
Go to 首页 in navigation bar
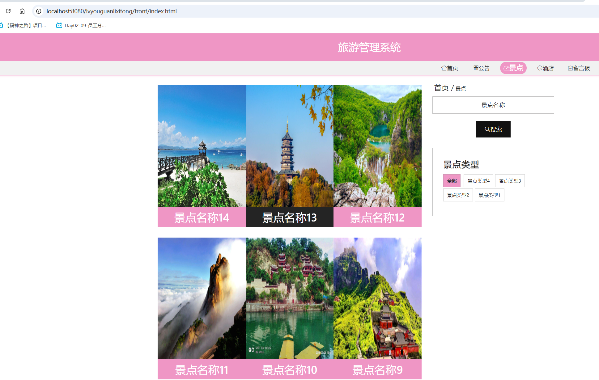point(450,68)
